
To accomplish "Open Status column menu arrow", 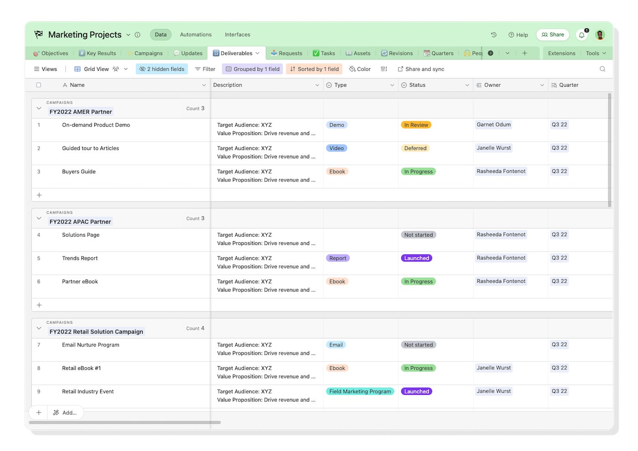I will point(467,85).
